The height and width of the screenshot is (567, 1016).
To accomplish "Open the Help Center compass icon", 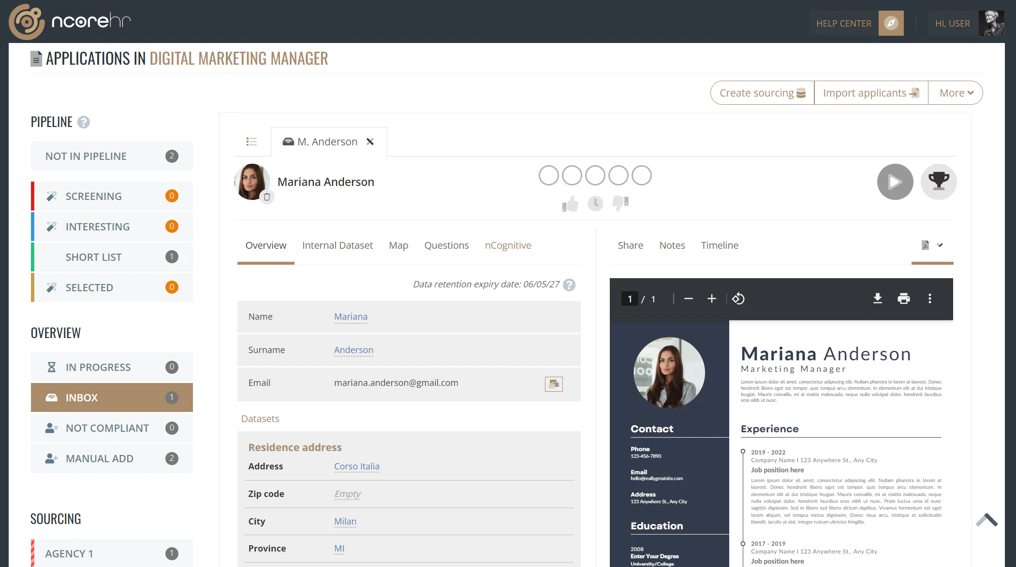I will click(x=891, y=23).
